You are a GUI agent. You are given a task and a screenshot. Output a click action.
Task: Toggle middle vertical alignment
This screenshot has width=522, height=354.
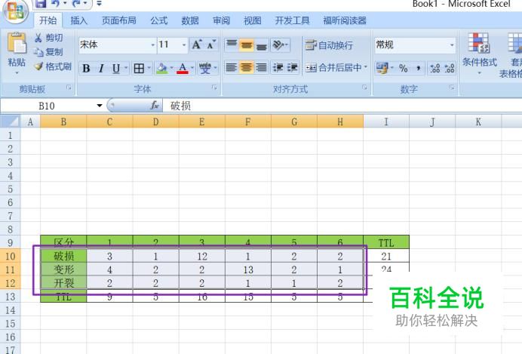(247, 45)
